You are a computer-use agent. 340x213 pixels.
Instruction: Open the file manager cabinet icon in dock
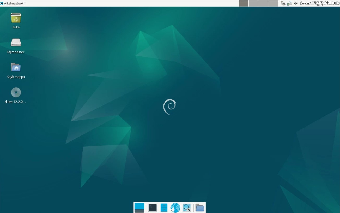click(164, 208)
